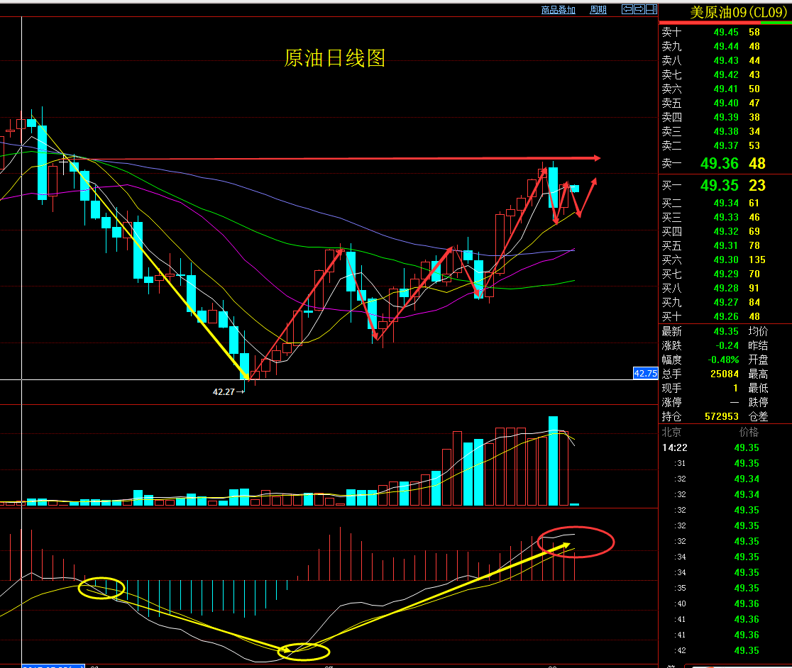Click the 卖二 ask row label
This screenshot has width=792, height=668.
click(x=672, y=145)
